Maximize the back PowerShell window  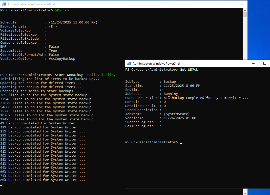pos(230,4)
